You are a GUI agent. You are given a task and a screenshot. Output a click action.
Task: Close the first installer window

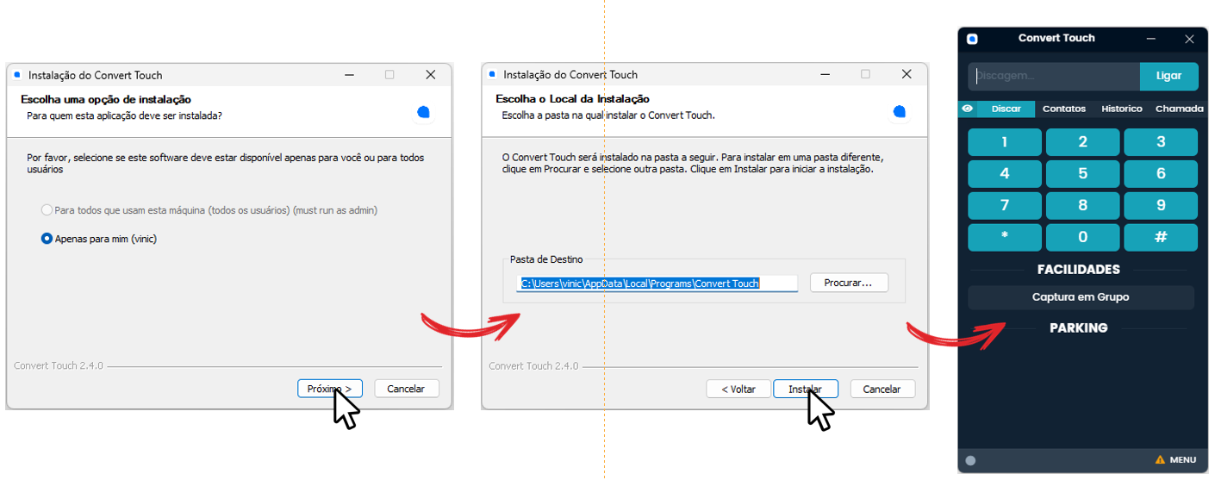(x=430, y=75)
